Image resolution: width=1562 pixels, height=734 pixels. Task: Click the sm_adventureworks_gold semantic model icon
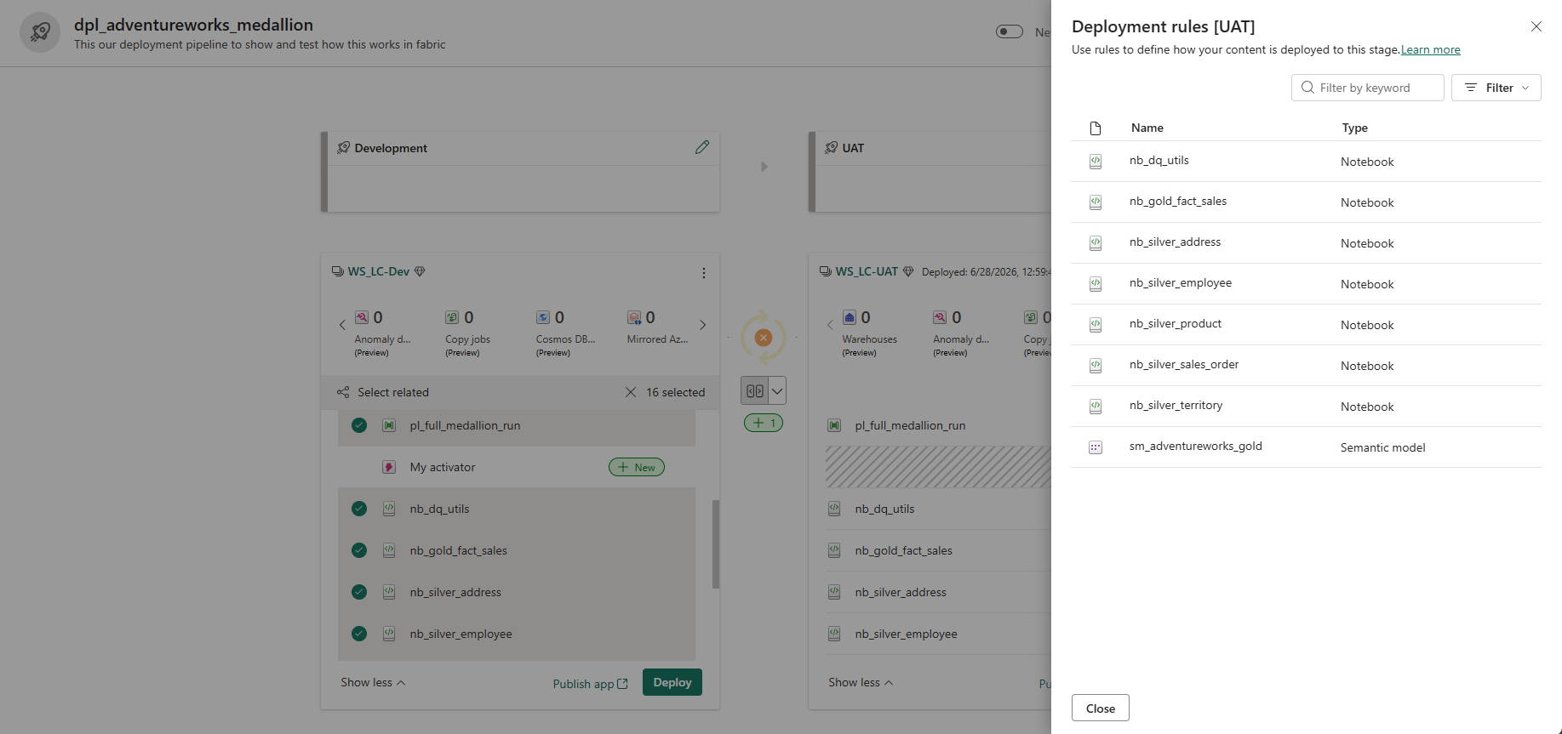(1096, 447)
